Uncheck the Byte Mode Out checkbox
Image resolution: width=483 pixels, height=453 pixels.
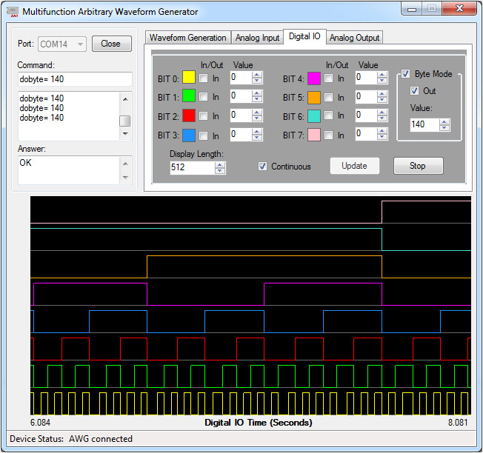pyautogui.click(x=414, y=91)
